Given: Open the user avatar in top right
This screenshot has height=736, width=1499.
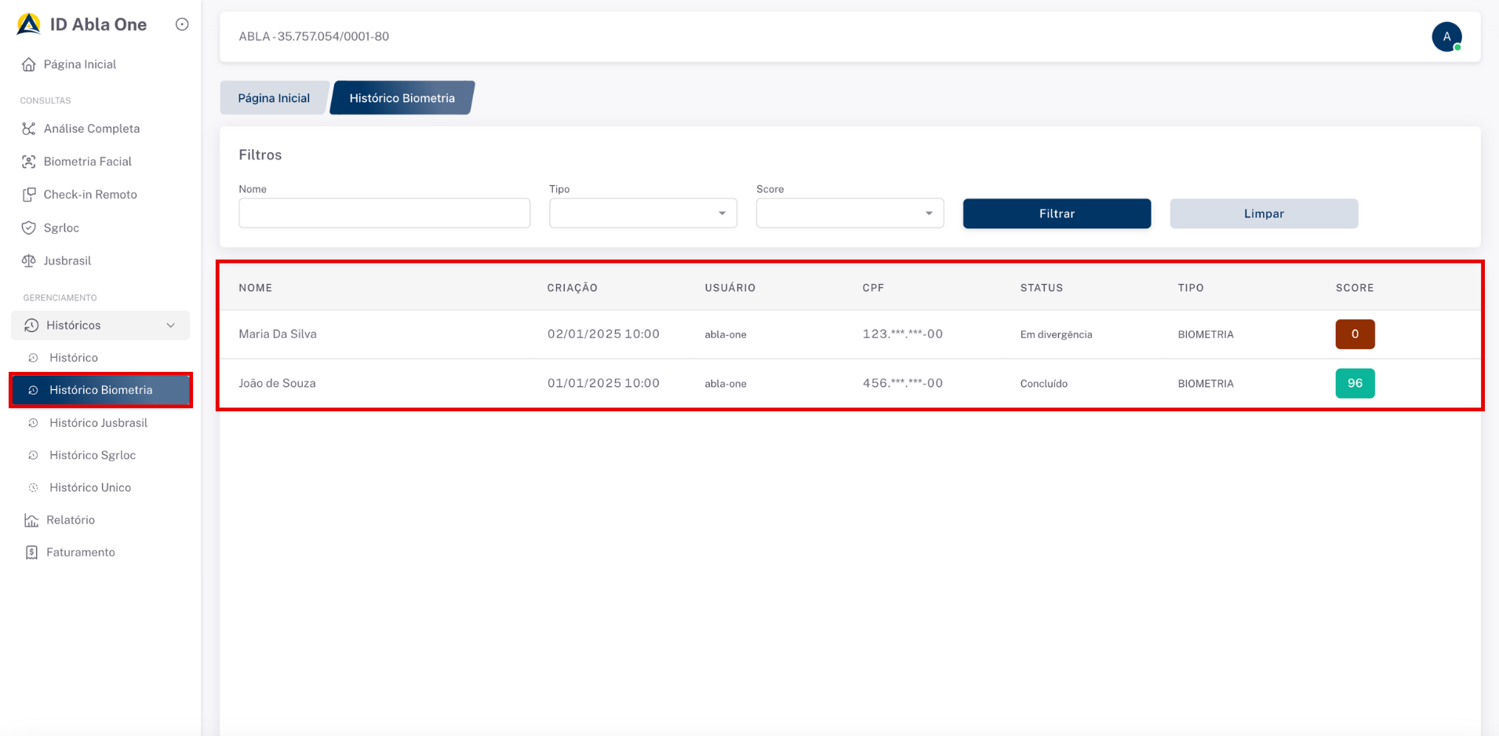Looking at the screenshot, I should 1446,37.
